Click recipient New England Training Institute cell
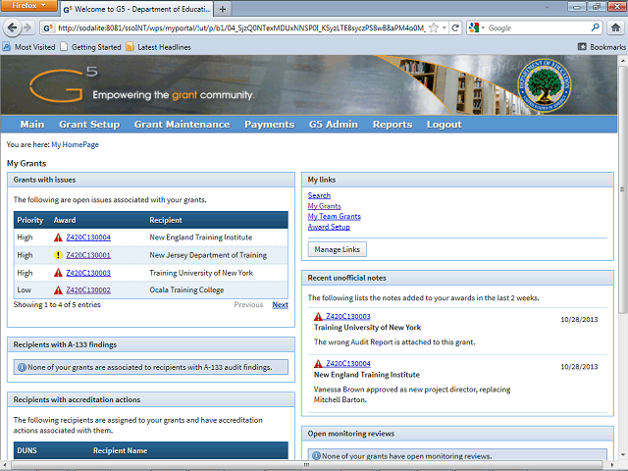 pos(200,237)
